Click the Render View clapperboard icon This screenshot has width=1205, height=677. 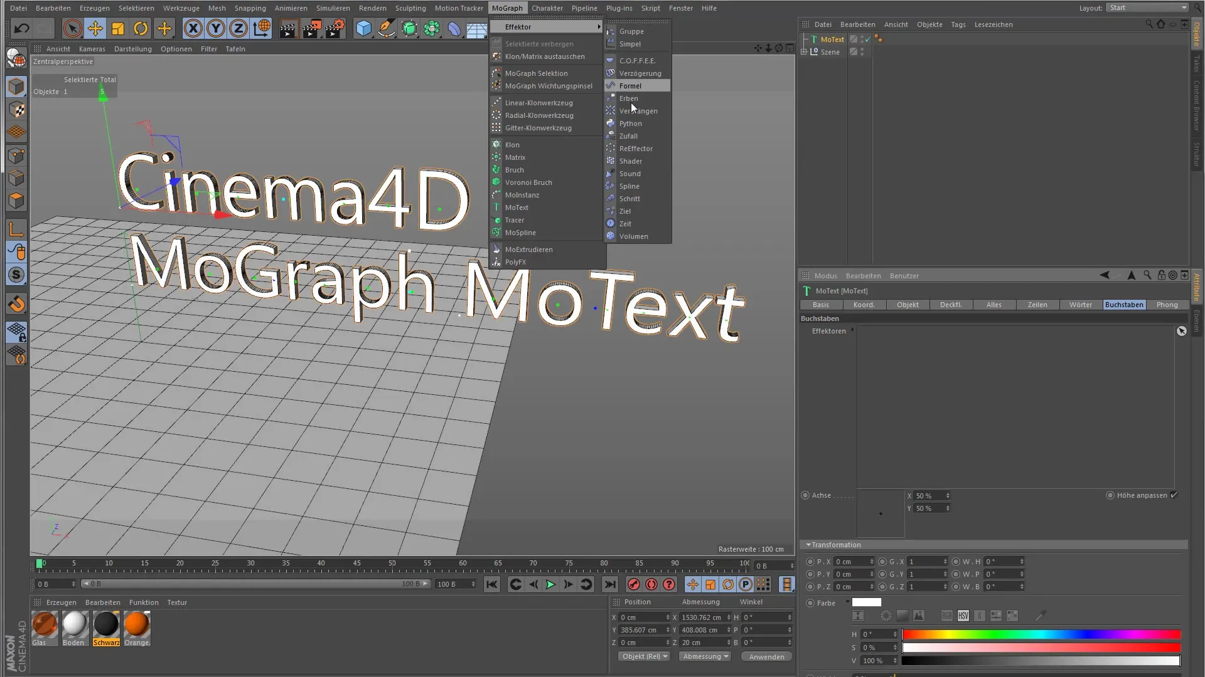pyautogui.click(x=288, y=28)
